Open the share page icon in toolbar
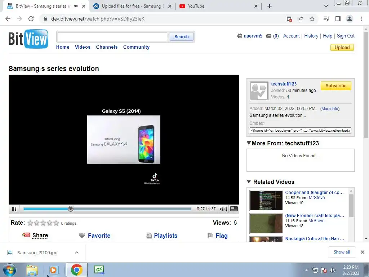The width and height of the screenshot is (369, 277). coord(301,19)
